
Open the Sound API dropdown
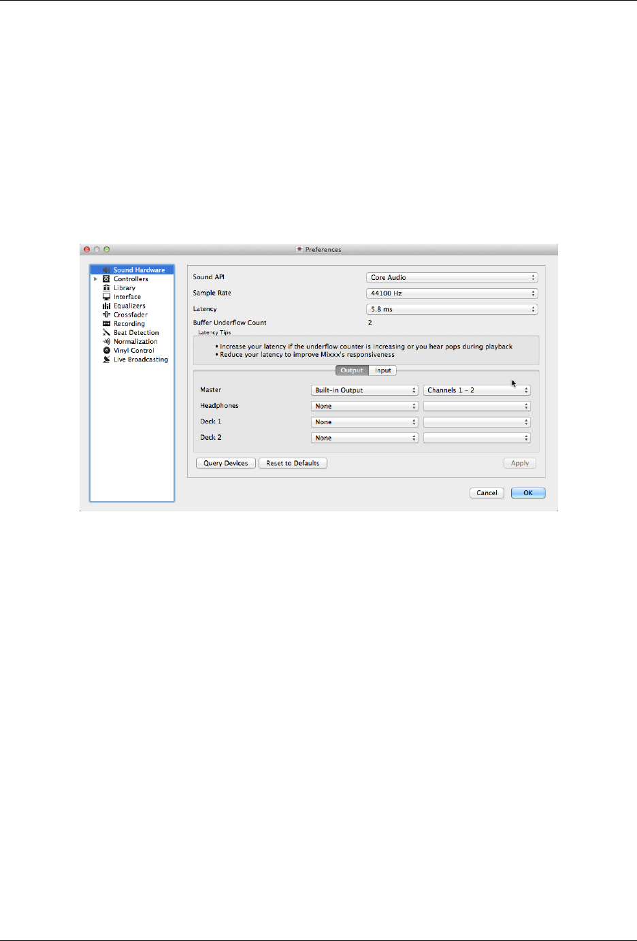452,278
